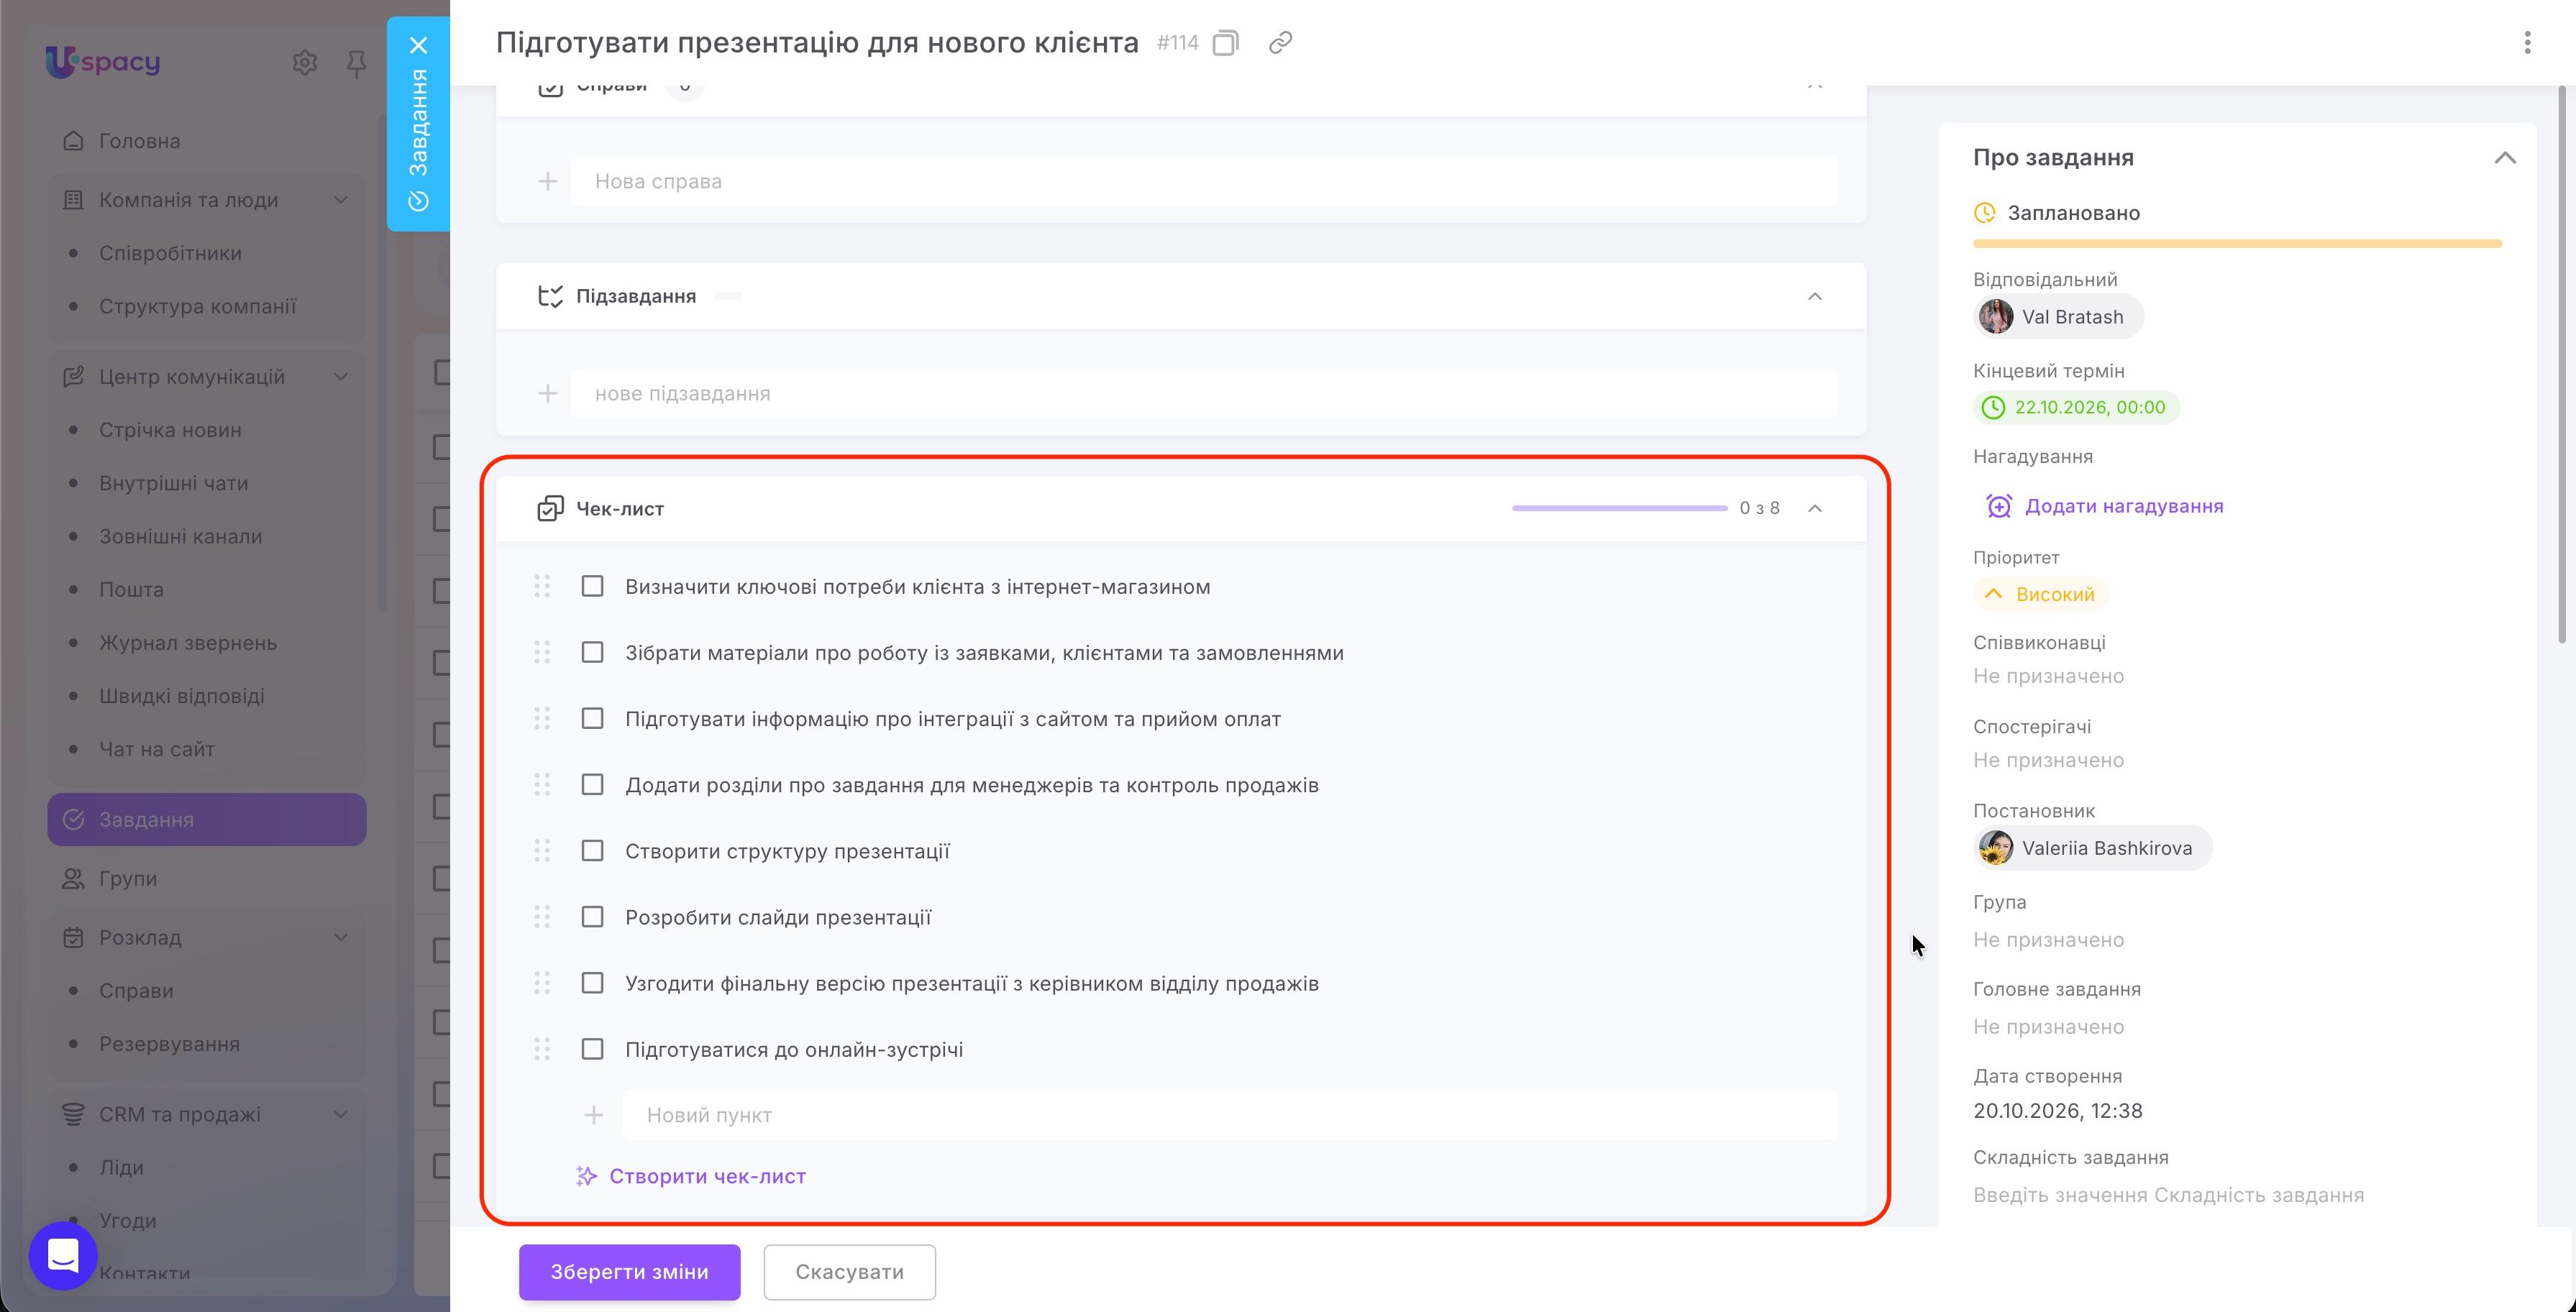Click the Чек-лист section icon
The height and width of the screenshot is (1312, 2576).
click(550, 509)
